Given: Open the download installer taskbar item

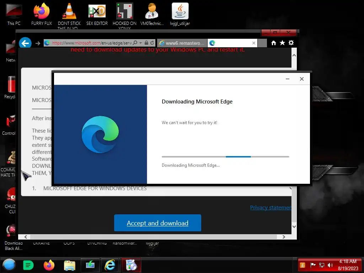Looking at the screenshot, I should (x=90, y=265).
